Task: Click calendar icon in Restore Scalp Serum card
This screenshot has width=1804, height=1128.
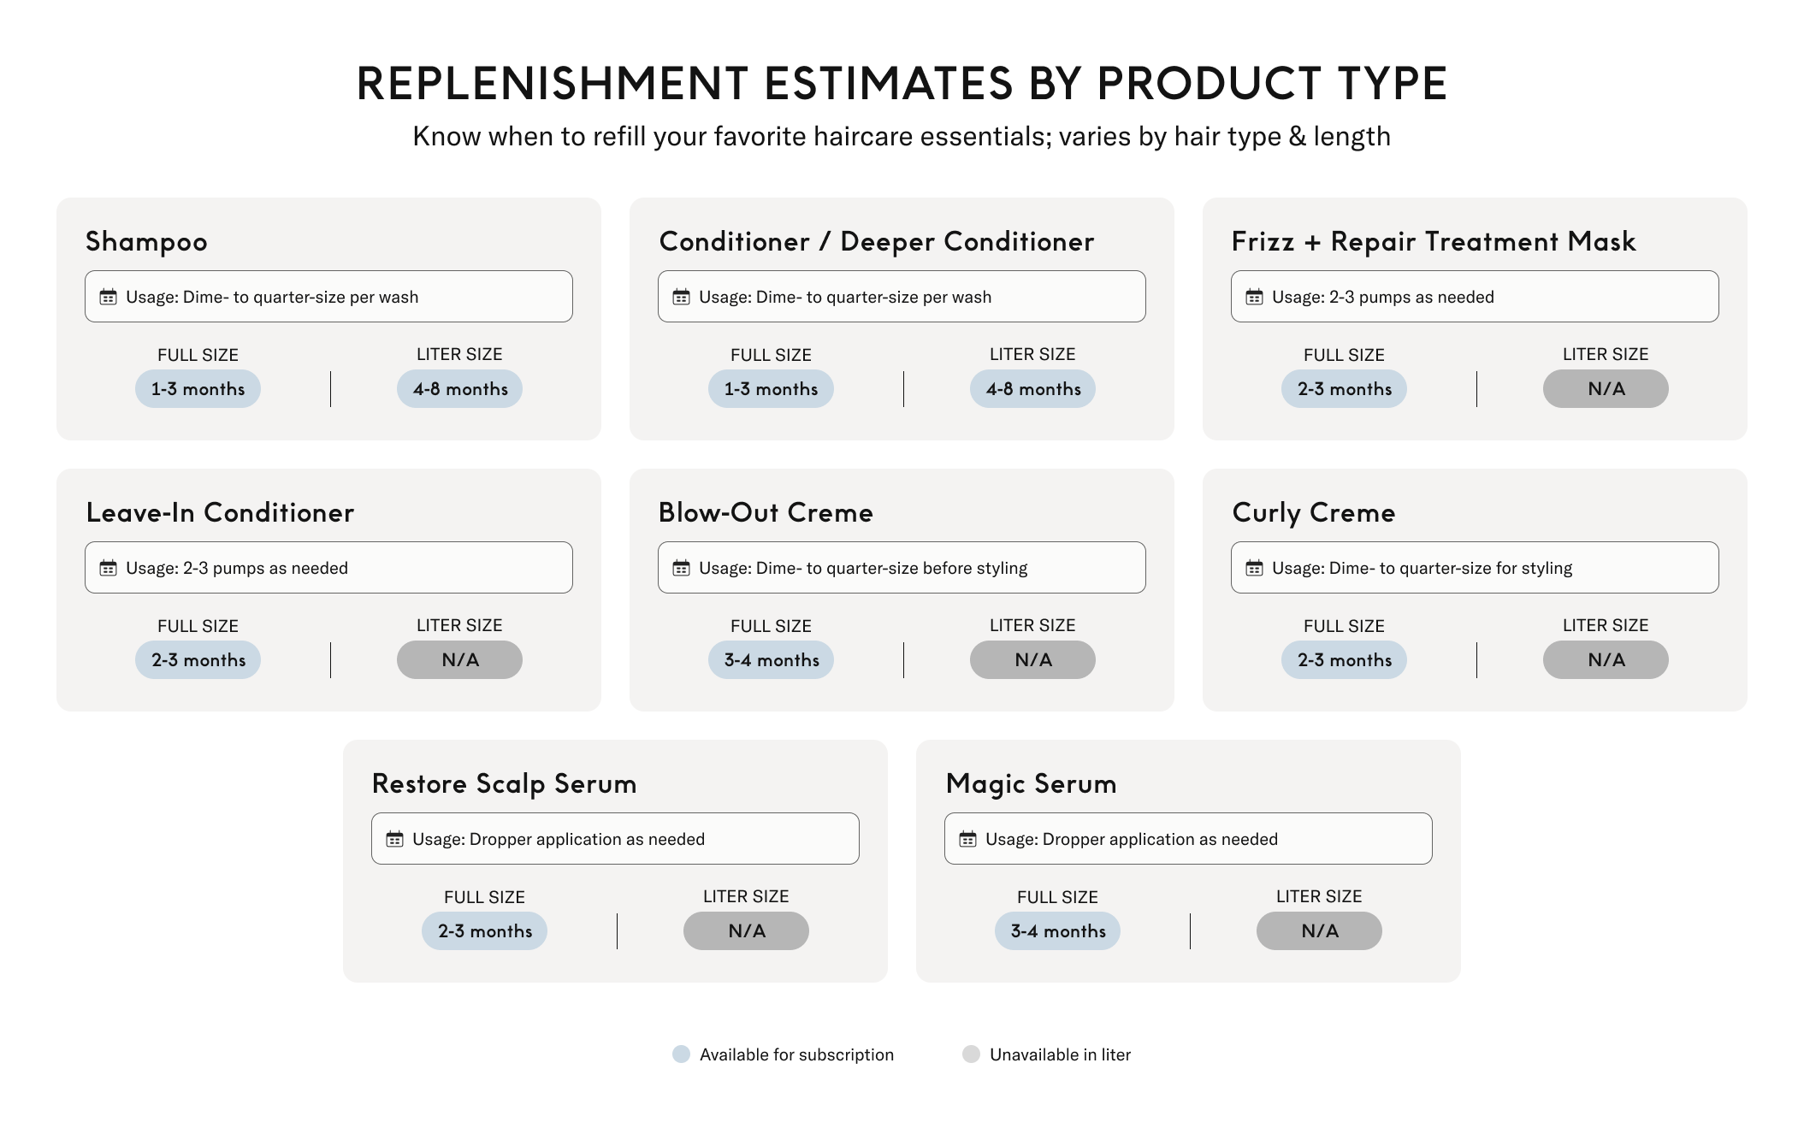Action: (395, 839)
